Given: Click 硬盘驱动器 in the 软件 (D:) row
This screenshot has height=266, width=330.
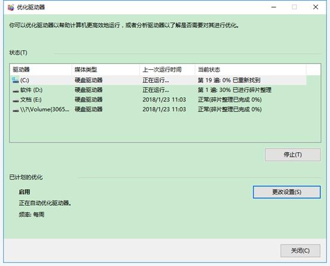Looking at the screenshot, I should coord(89,90).
